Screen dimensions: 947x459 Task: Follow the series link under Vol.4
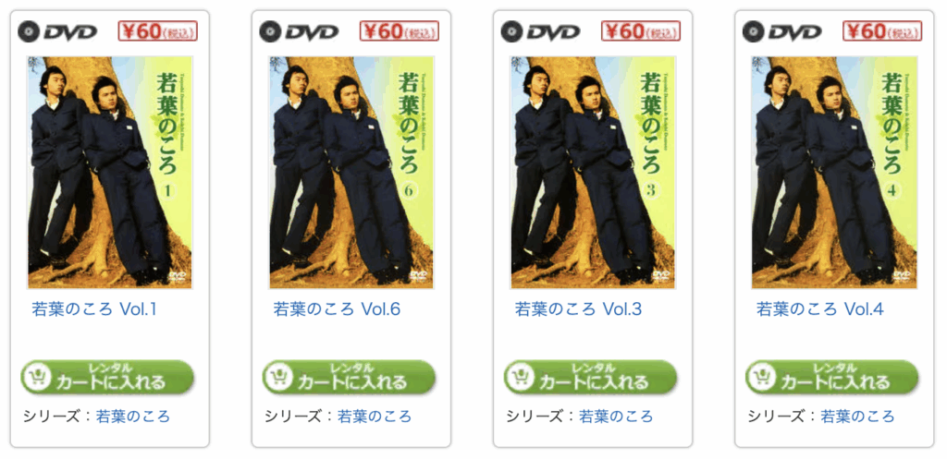click(857, 417)
